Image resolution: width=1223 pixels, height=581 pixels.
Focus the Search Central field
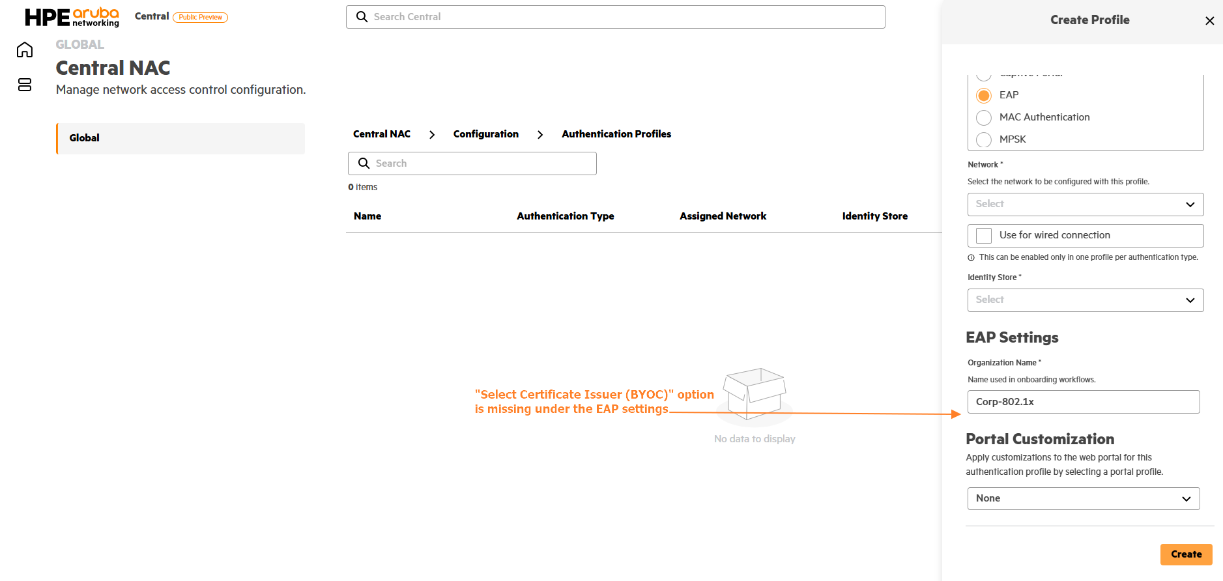coord(616,17)
